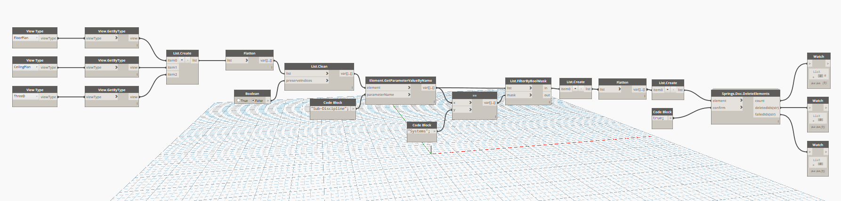841x201 pixels.
Task: Click the "Systems" code text field
Action: (419, 131)
